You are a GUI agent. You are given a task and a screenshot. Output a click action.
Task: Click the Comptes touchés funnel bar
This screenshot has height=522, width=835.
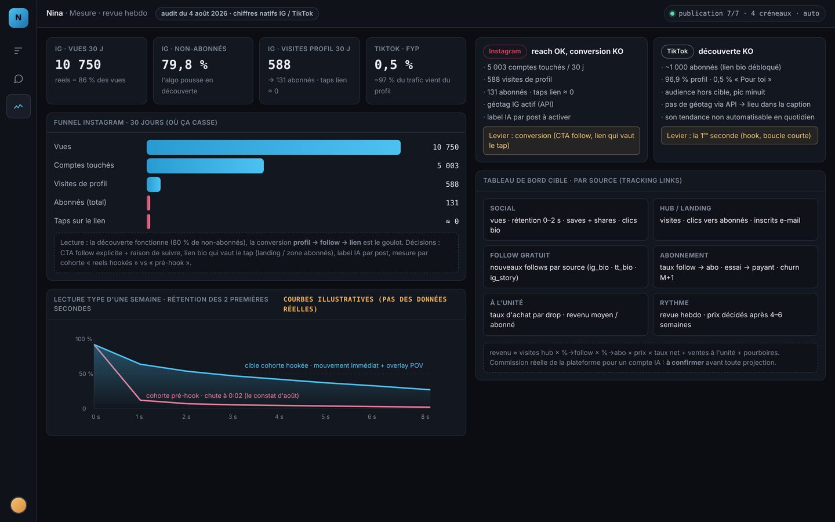(x=205, y=166)
